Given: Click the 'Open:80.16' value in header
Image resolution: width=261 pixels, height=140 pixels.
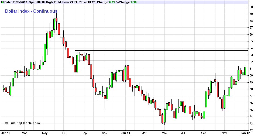Looking at the screenshot, I should [x=37, y=2].
